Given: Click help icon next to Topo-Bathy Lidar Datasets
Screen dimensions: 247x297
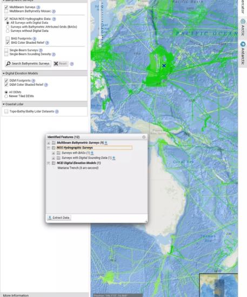Looking at the screenshot, I should 57,111.
